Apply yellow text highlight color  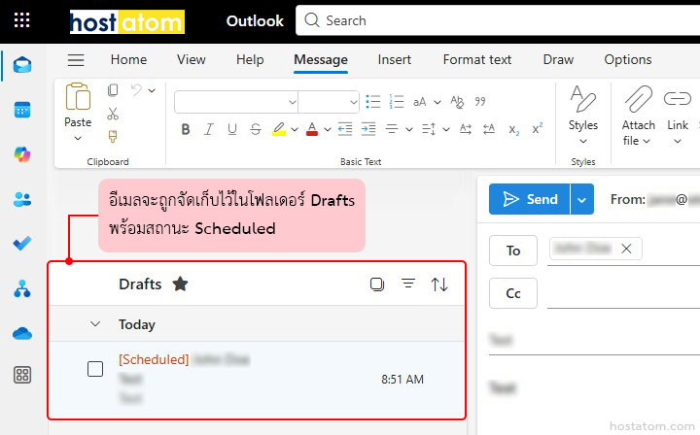click(x=279, y=130)
